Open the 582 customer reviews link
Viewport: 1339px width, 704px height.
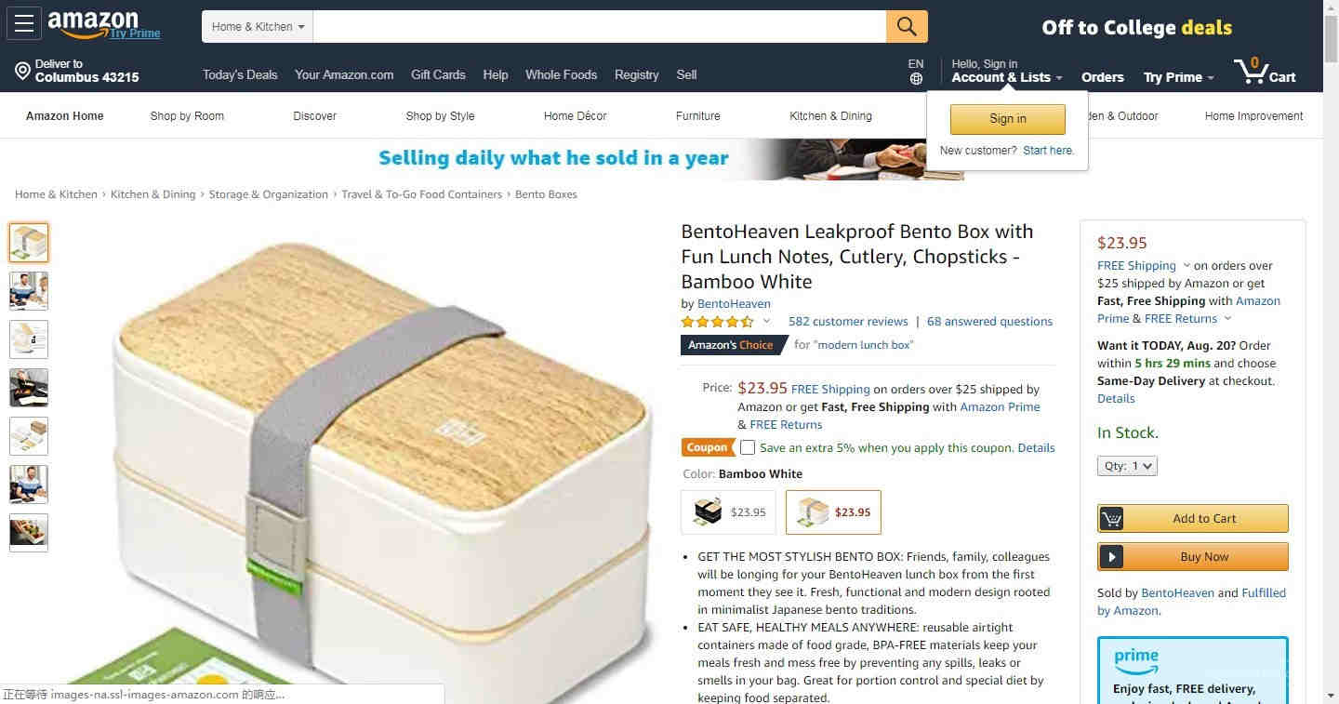848,322
